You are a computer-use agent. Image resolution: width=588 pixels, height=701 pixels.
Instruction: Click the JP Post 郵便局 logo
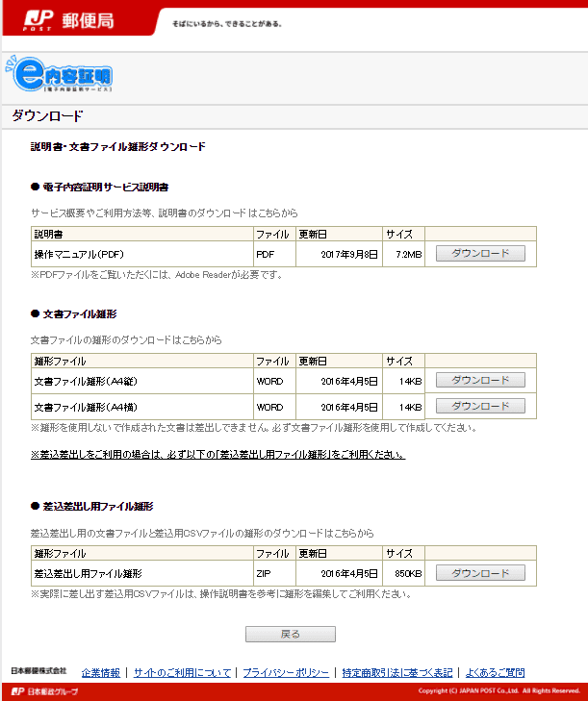[64, 21]
